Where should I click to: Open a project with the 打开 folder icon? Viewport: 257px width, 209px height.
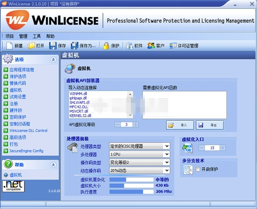pyautogui.click(x=31, y=46)
